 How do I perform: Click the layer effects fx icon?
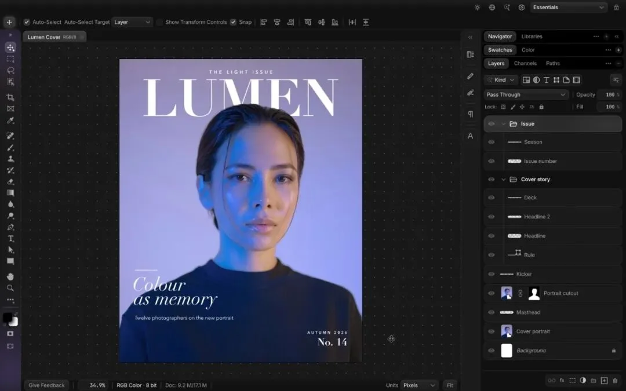click(x=562, y=381)
